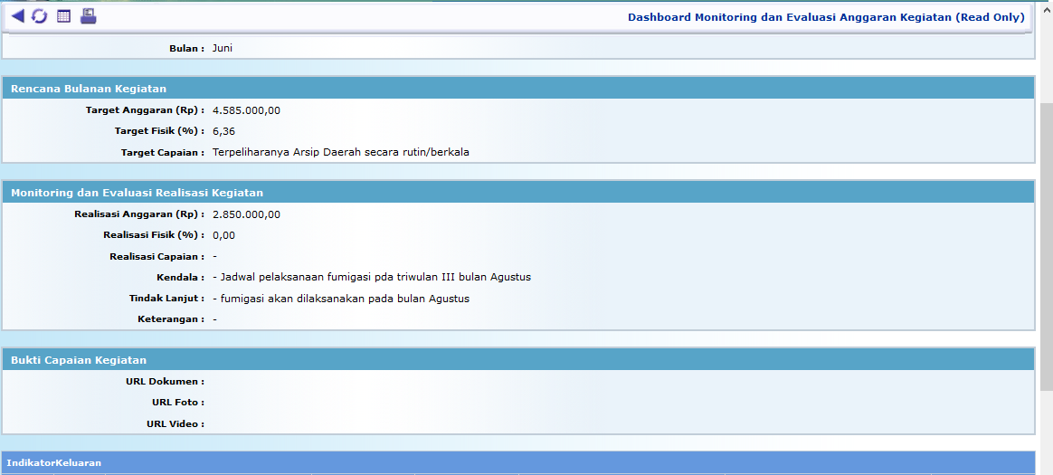Viewport: 1053px width, 475px height.
Task: Click the Monitoring dan Evaluasi Realisasi Kegiatan header
Action: pos(137,193)
